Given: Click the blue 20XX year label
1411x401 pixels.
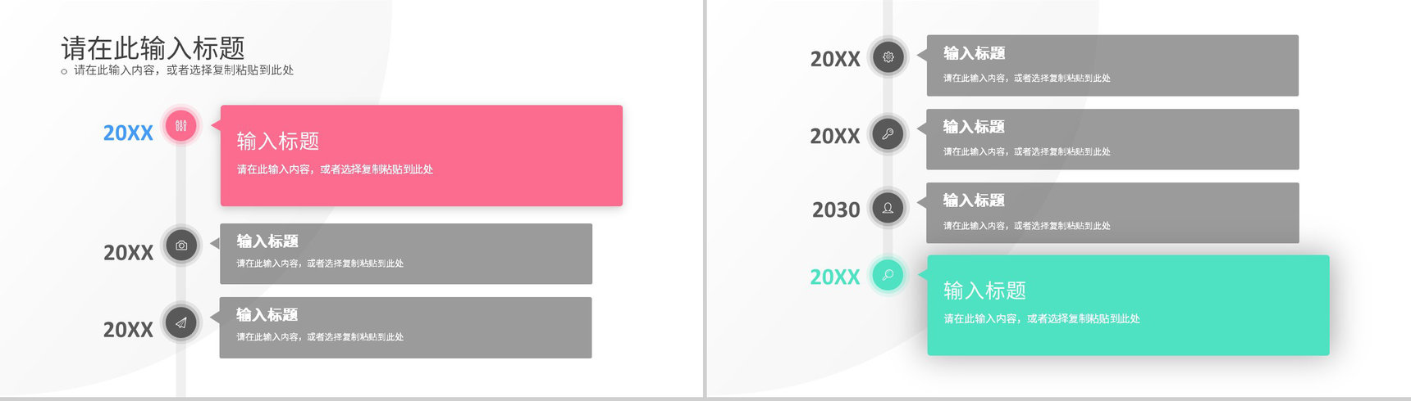Looking at the screenshot, I should 128,133.
